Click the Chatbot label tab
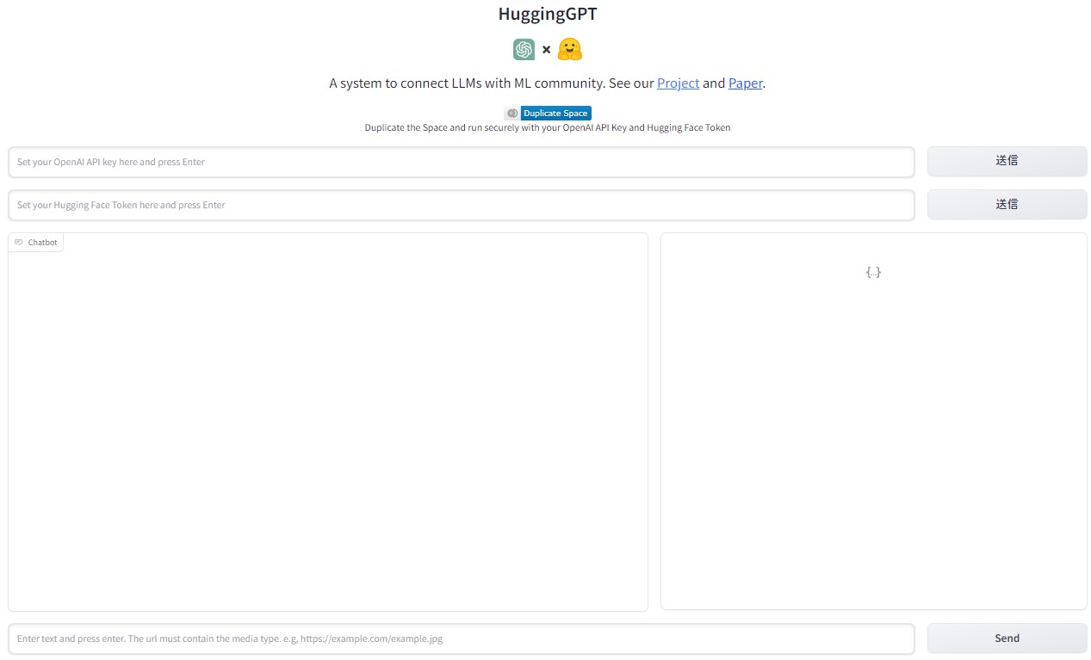Viewport: 1091px width, 660px height. coord(36,243)
